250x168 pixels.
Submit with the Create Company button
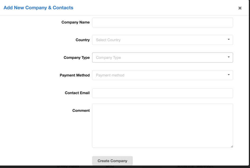(x=112, y=161)
